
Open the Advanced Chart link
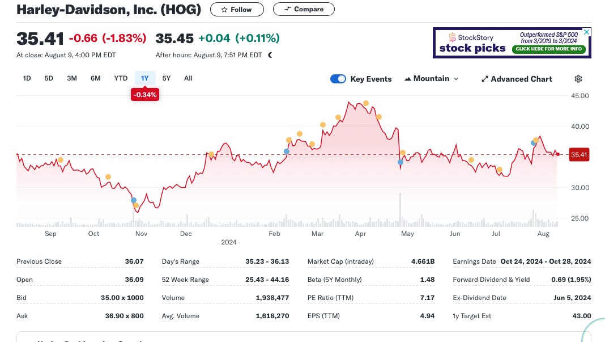[x=517, y=79]
